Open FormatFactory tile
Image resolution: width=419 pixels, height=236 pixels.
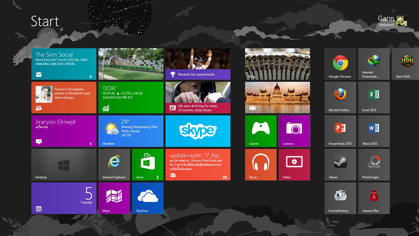[x=340, y=198]
